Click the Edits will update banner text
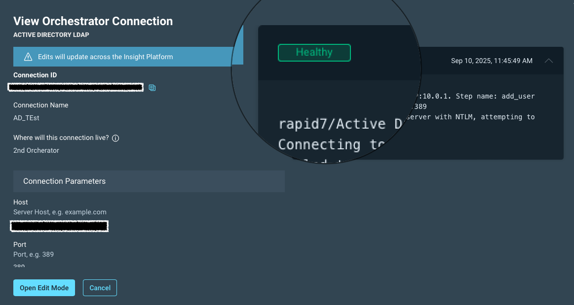Image resolution: width=574 pixels, height=305 pixels. [105, 57]
